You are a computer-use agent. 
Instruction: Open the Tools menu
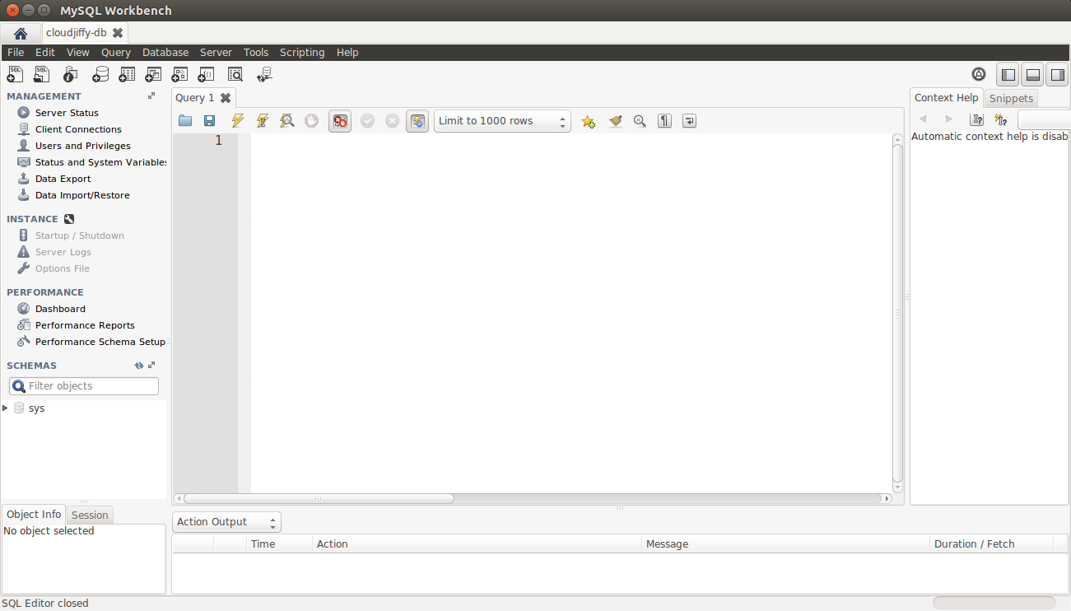pyautogui.click(x=256, y=52)
